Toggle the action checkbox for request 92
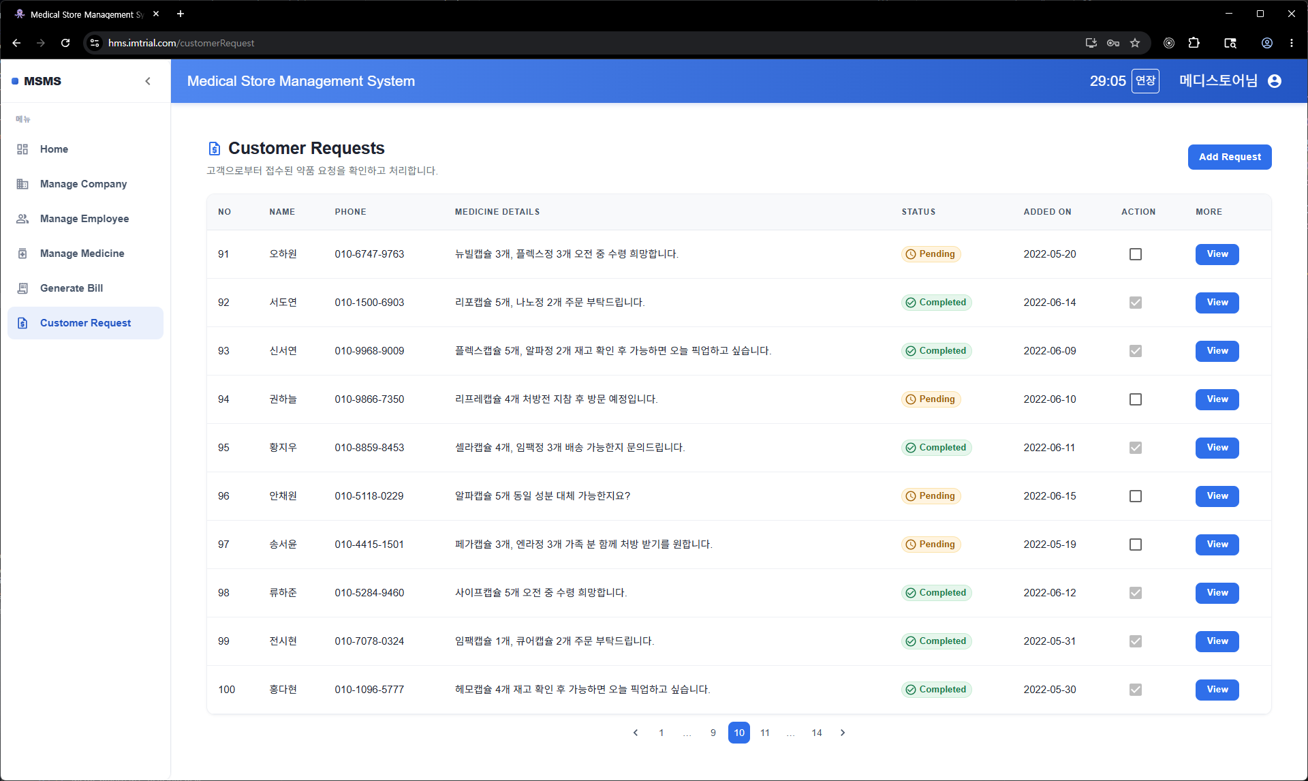 pyautogui.click(x=1136, y=303)
